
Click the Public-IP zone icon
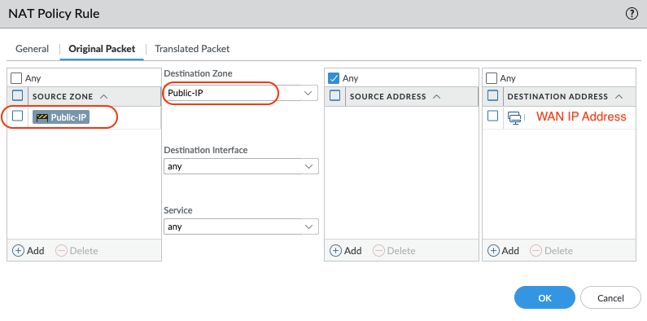pyautogui.click(x=43, y=118)
